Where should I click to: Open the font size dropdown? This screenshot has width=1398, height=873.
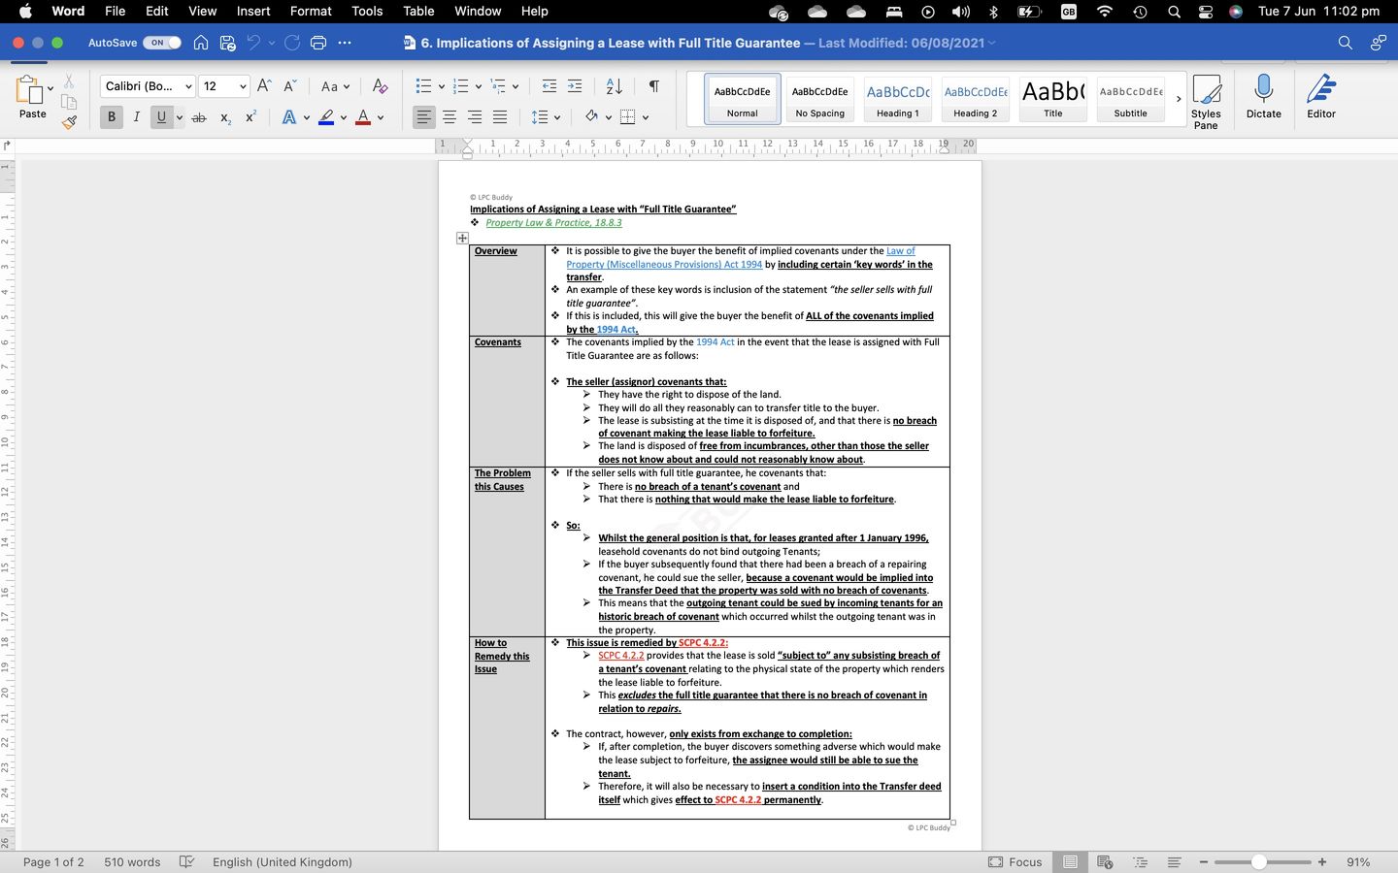[243, 86]
